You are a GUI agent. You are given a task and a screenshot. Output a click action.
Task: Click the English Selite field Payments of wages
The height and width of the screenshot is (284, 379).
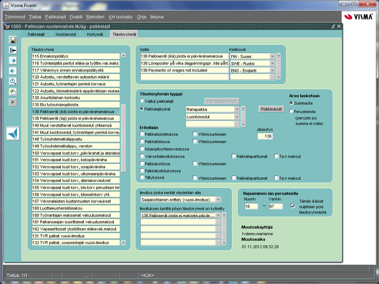(184, 70)
